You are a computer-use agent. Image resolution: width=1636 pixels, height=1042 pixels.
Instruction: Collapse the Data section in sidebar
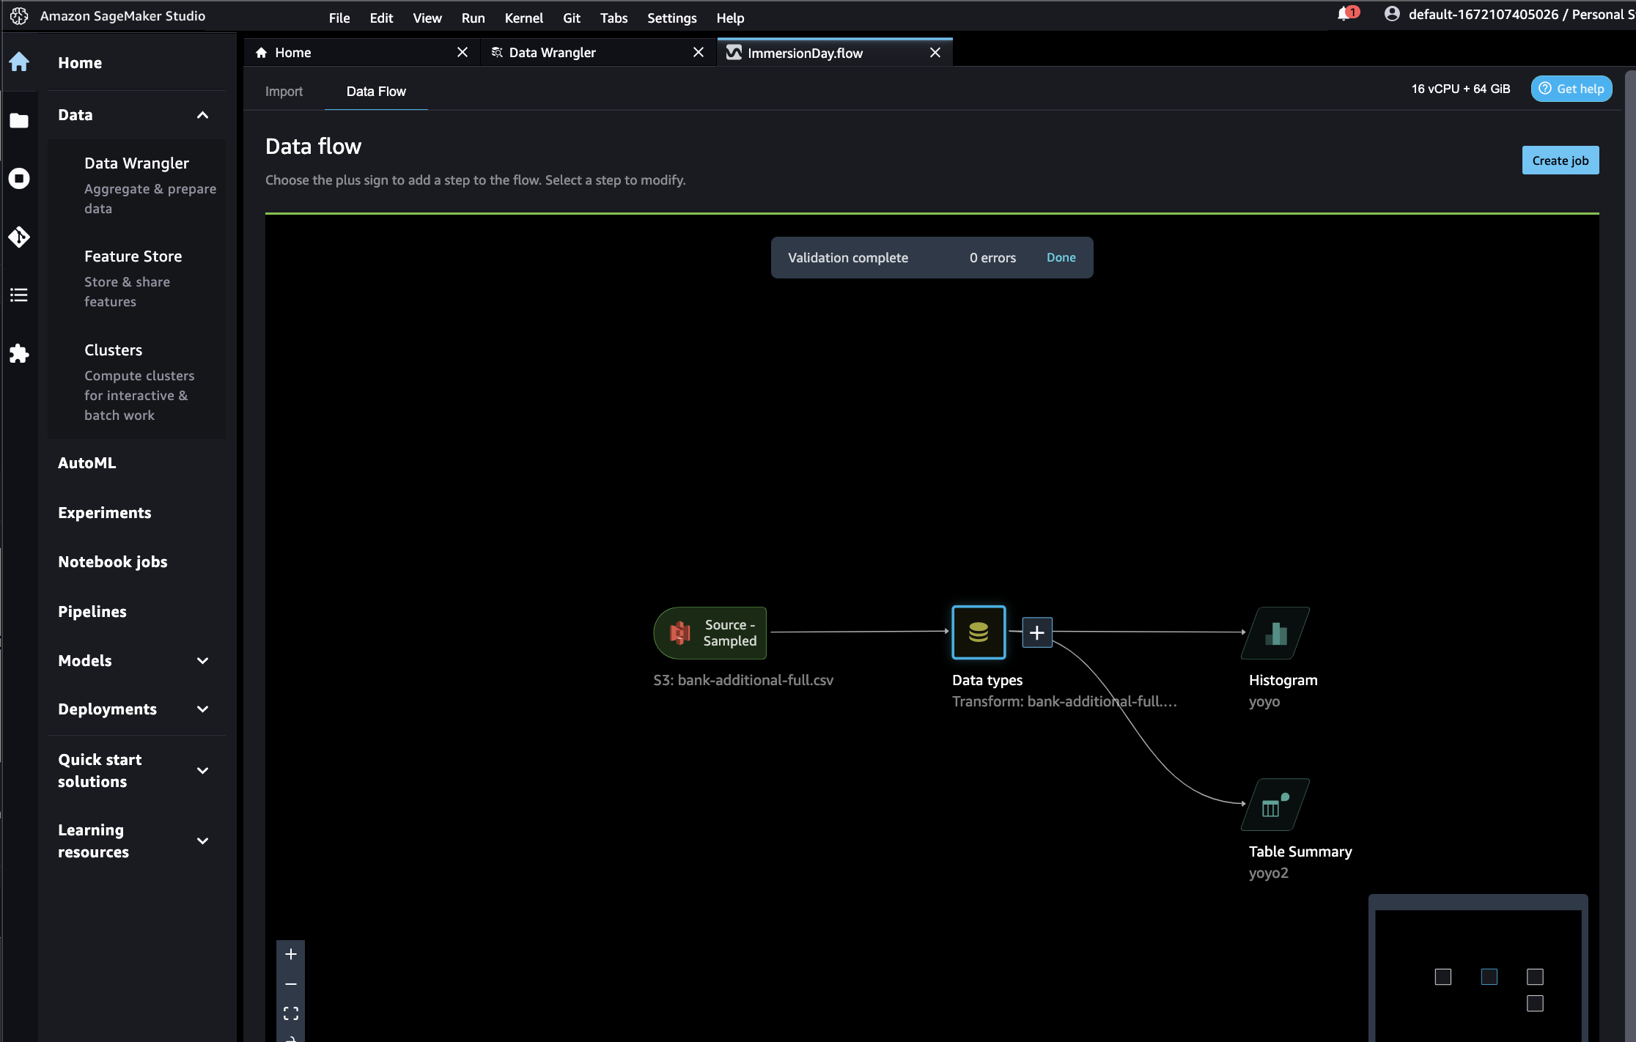(203, 115)
